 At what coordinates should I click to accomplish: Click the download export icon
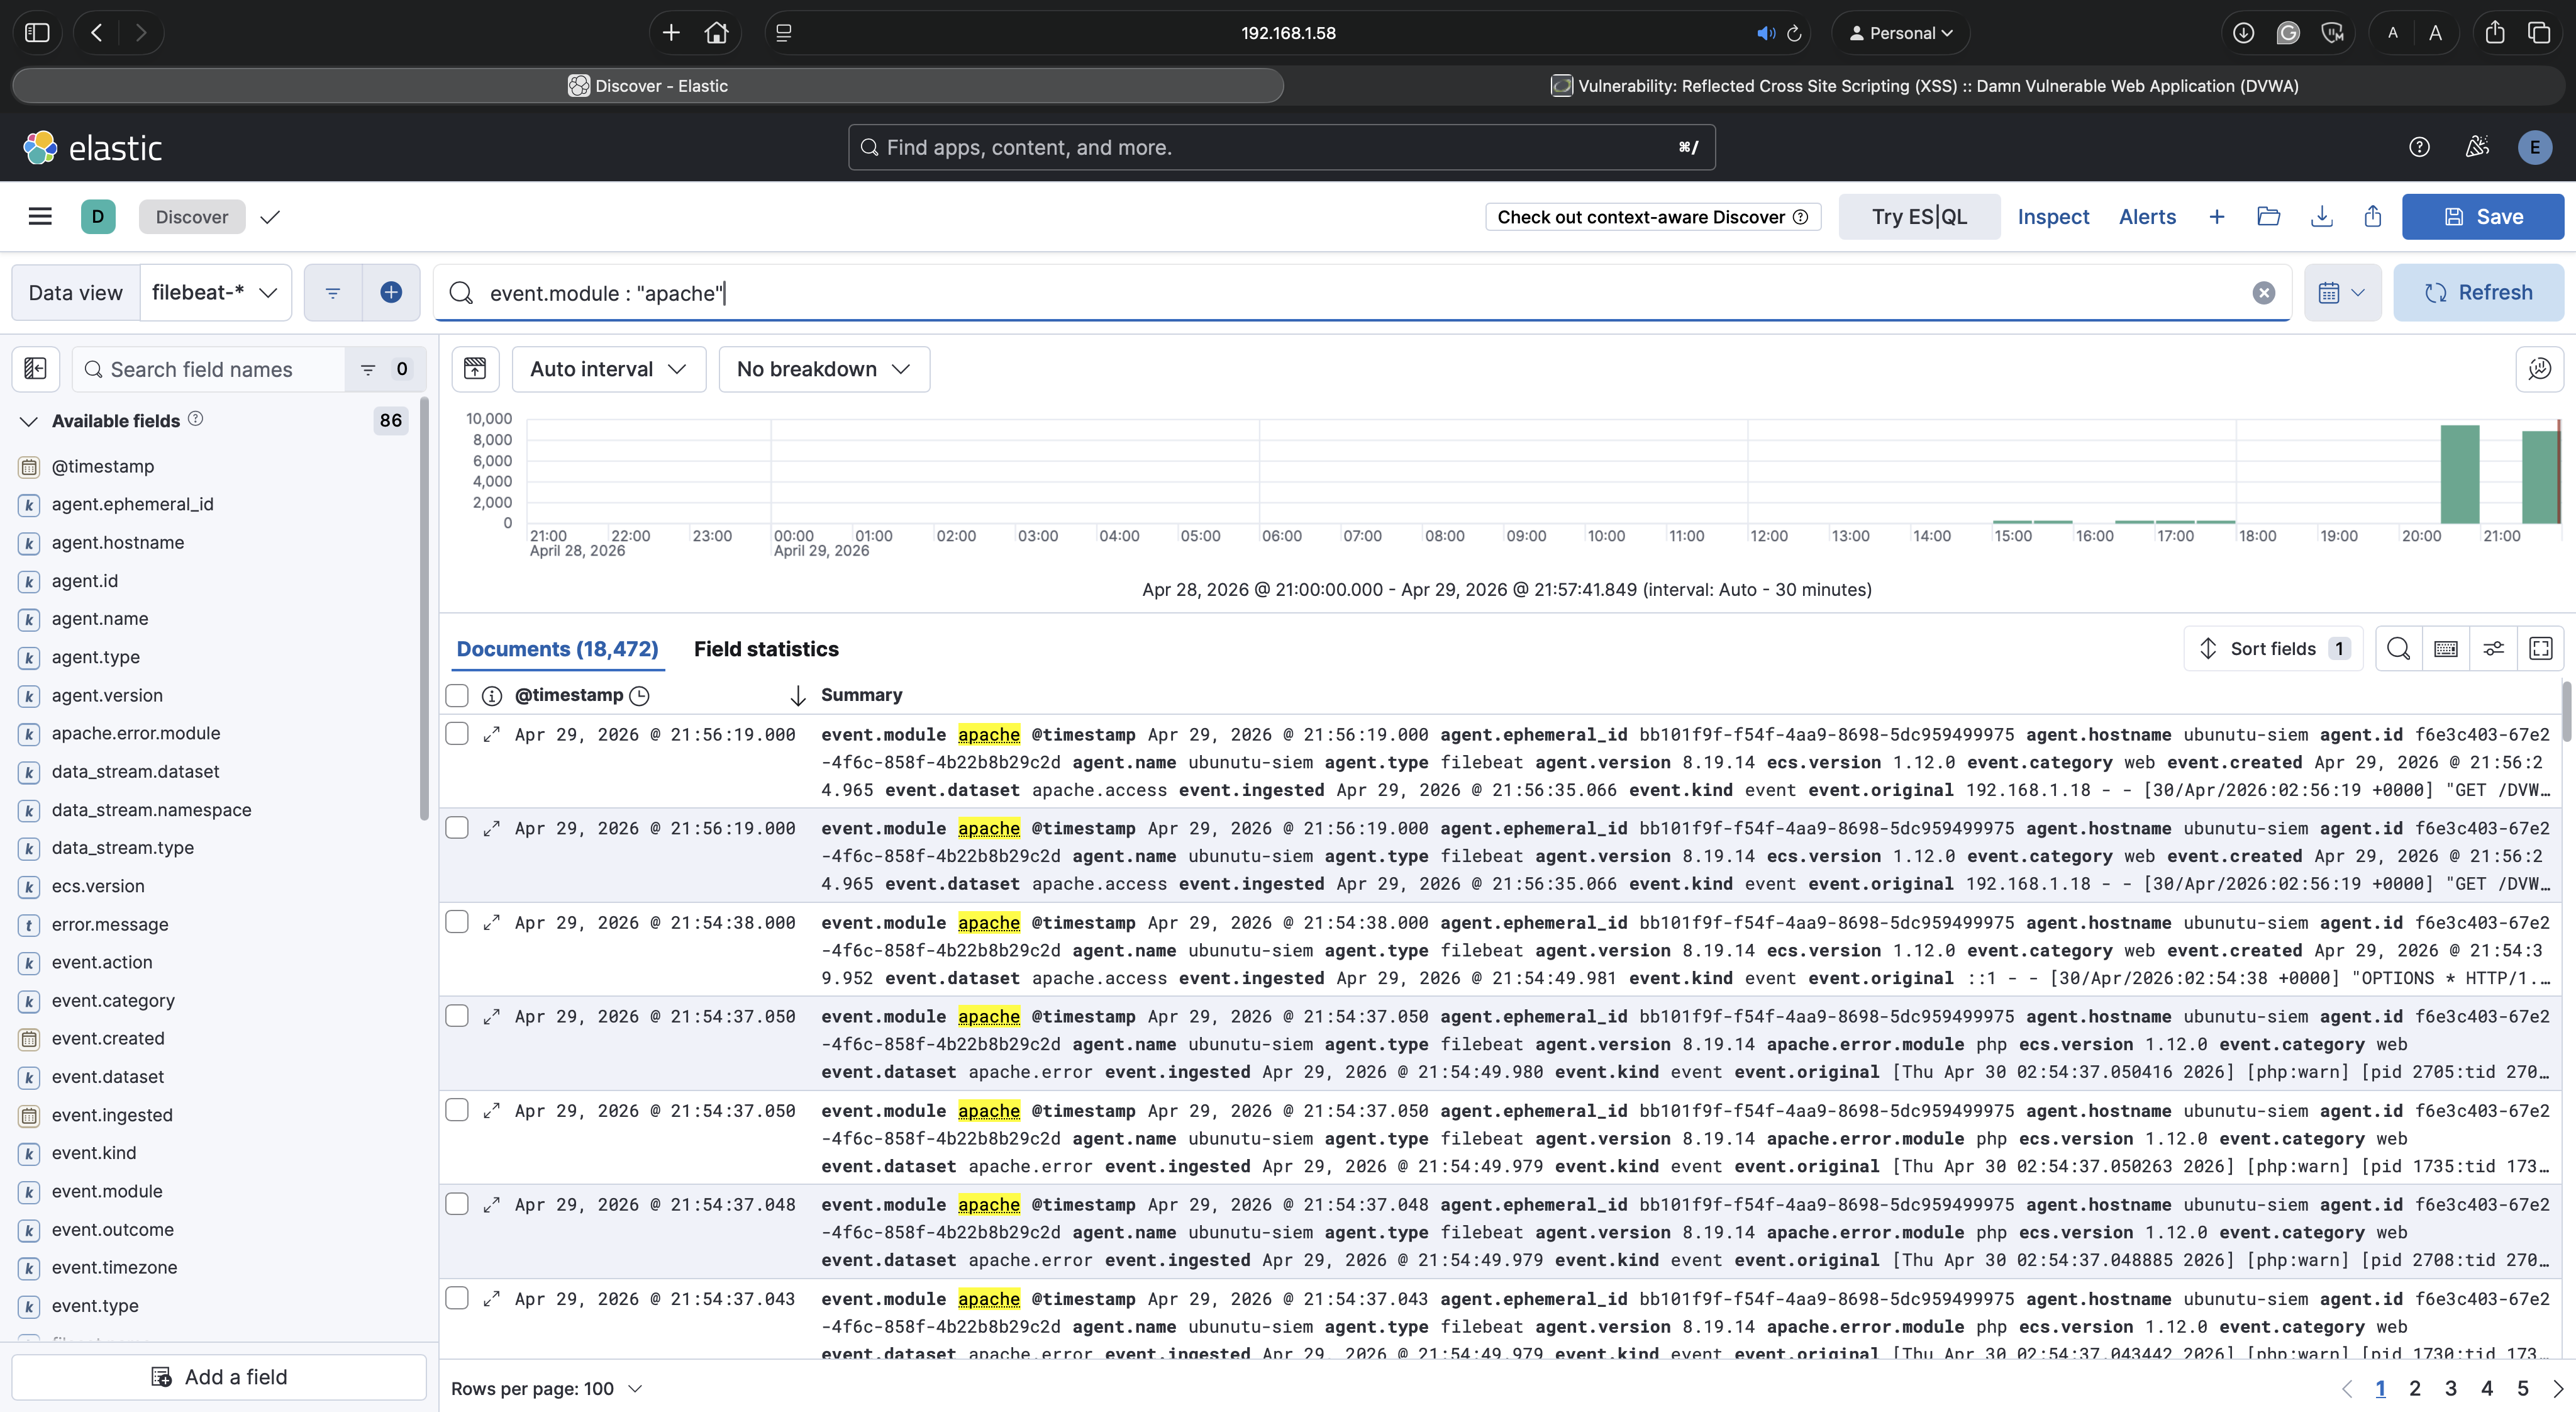[x=2322, y=216]
